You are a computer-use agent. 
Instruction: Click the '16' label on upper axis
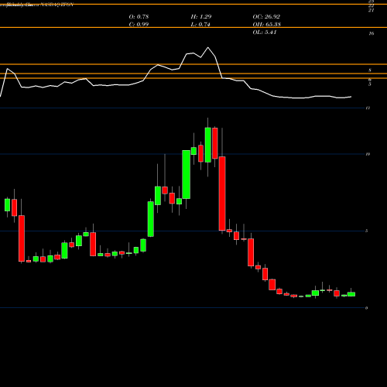(x=372, y=33)
